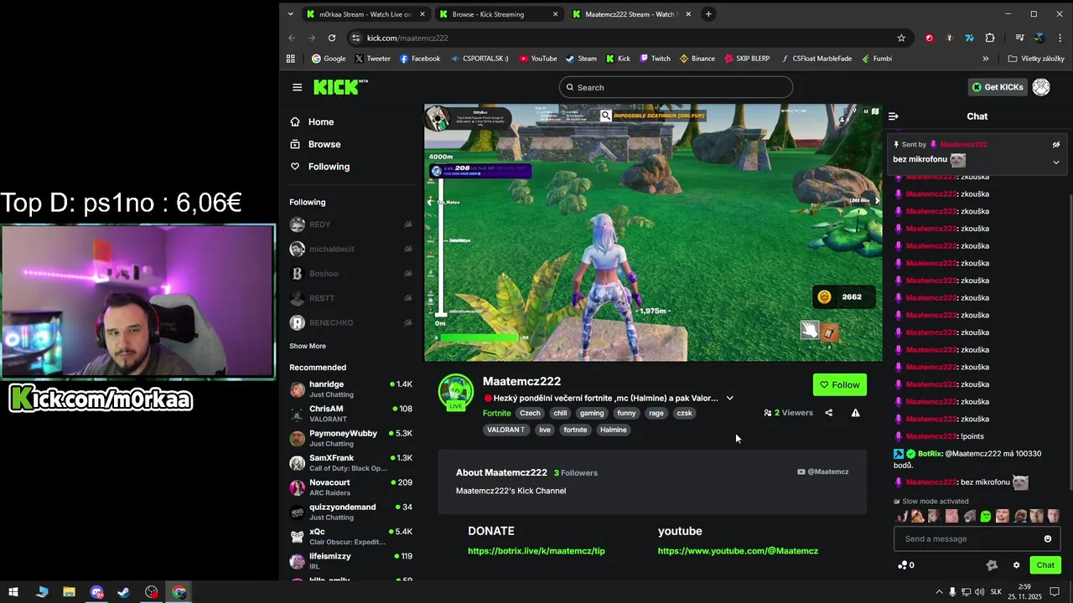The width and height of the screenshot is (1073, 603).
Task: Click the Get KICKs button
Action: coord(998,87)
